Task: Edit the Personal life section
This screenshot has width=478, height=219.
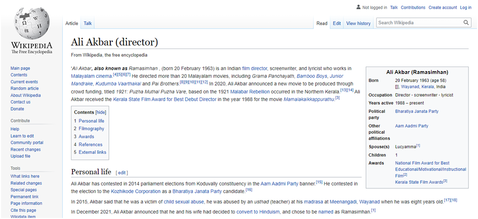Action: point(122,173)
